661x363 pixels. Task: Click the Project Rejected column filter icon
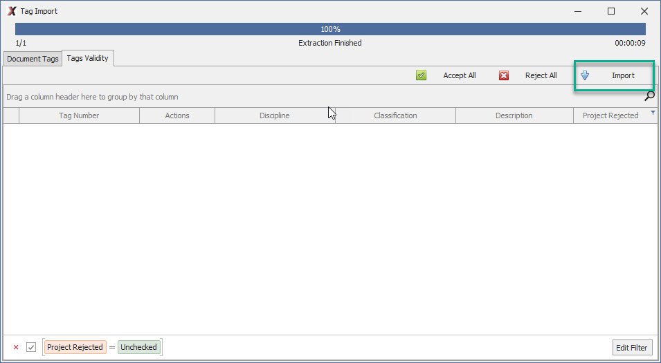pyautogui.click(x=653, y=112)
